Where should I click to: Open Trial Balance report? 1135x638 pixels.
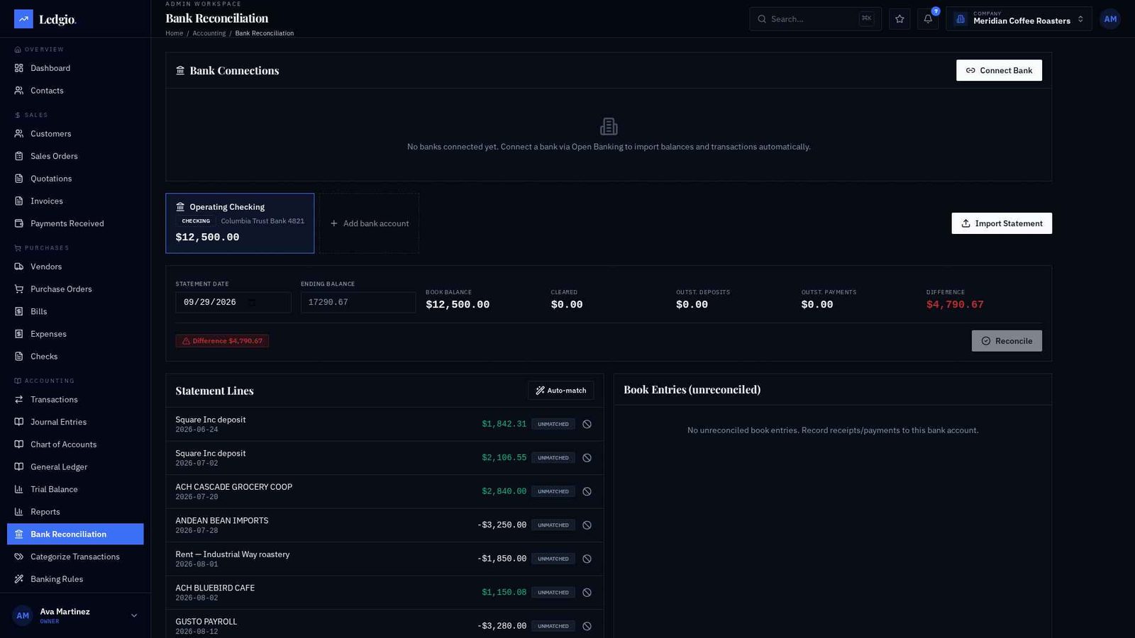point(75,489)
